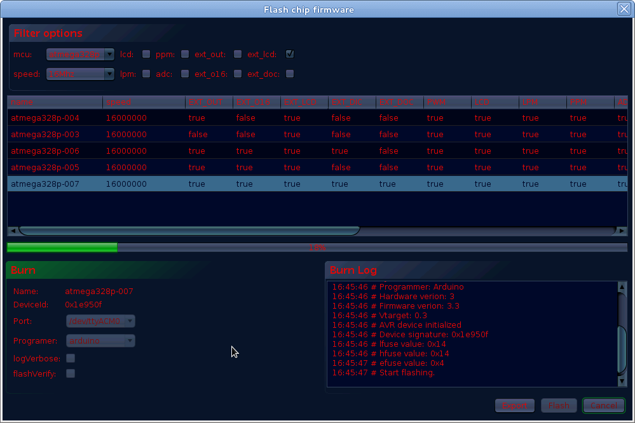Sort by the name column header
This screenshot has width=635, height=423.
click(55, 102)
